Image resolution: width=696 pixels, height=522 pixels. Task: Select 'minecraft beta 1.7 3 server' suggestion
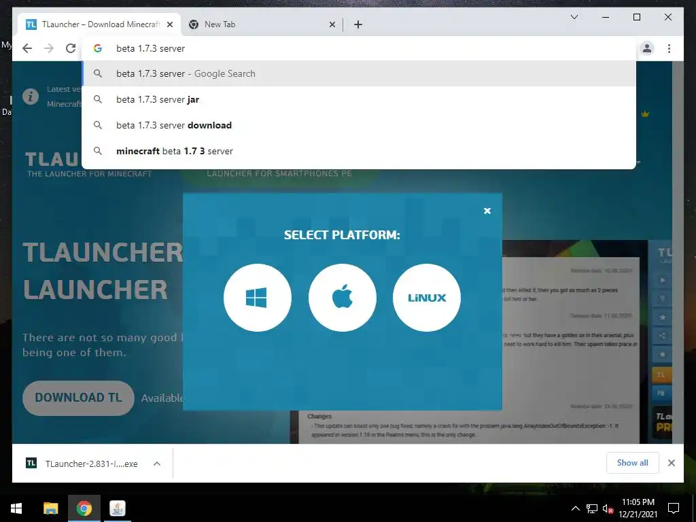(x=360, y=151)
